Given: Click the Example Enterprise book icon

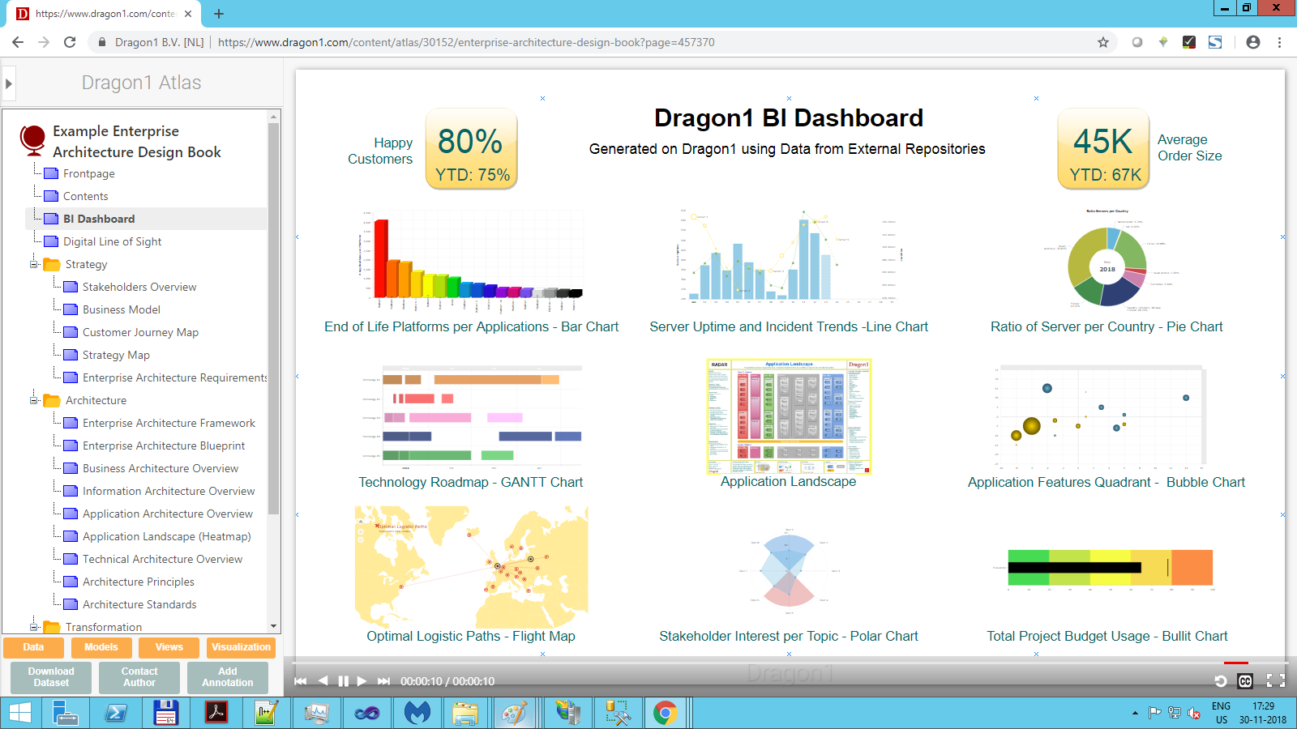Looking at the screenshot, I should [32, 140].
